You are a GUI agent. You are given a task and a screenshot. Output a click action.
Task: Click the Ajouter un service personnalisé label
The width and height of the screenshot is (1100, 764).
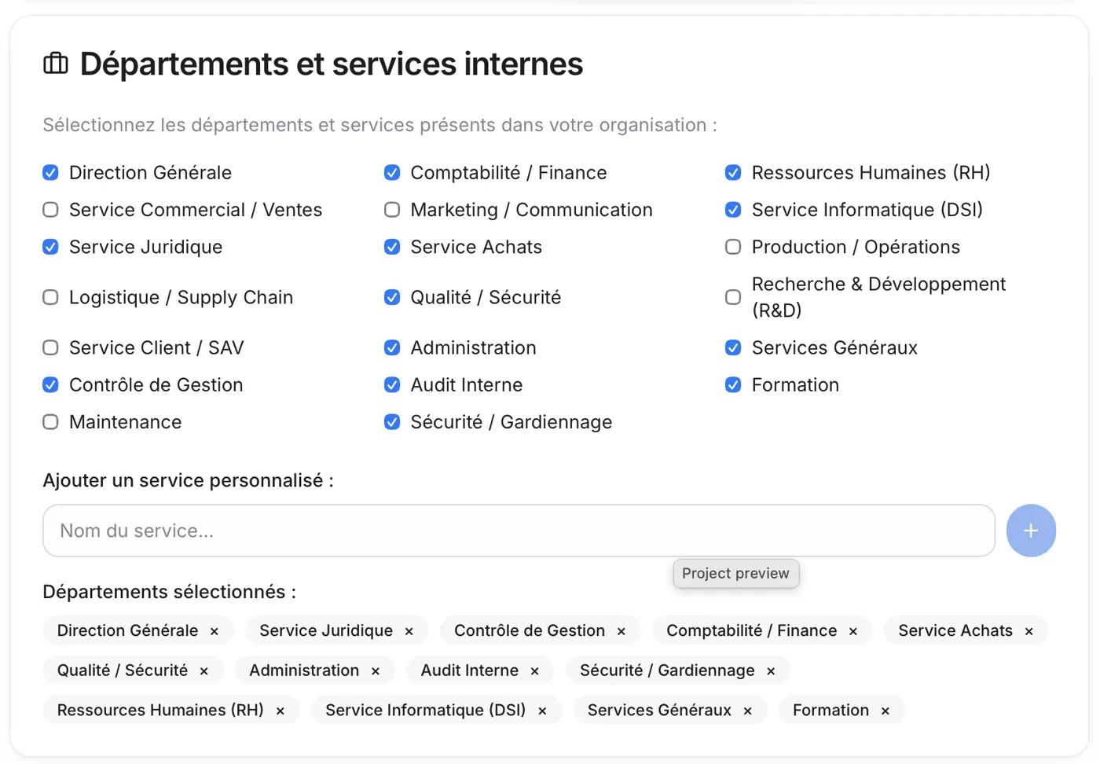pos(188,480)
